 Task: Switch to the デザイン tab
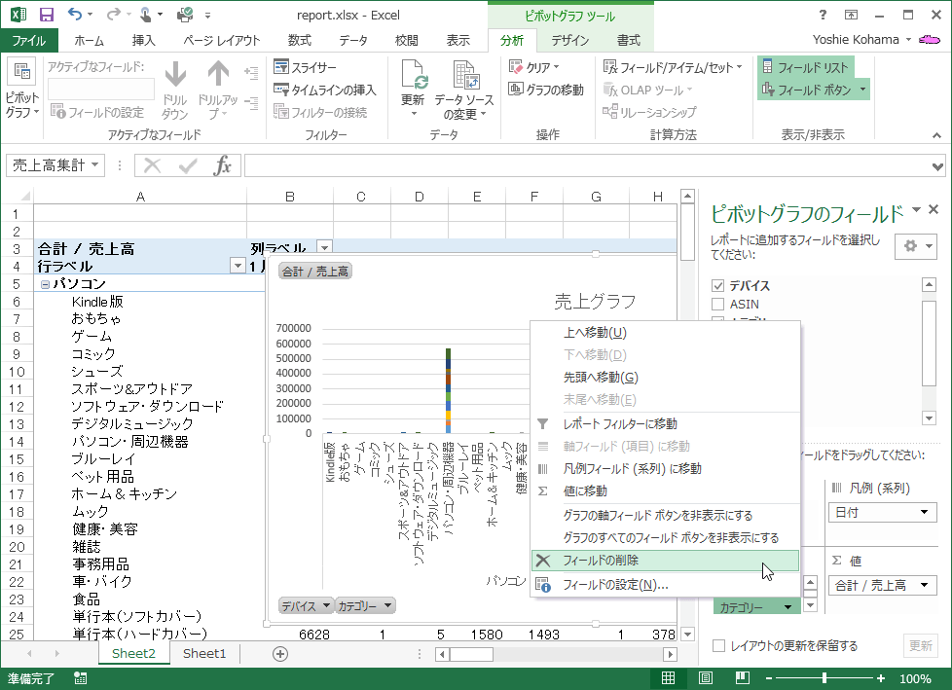(569, 41)
